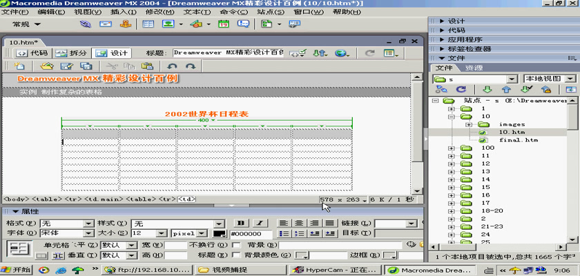
Task: Click the Redo arrow icon
Action: click(x=190, y=66)
